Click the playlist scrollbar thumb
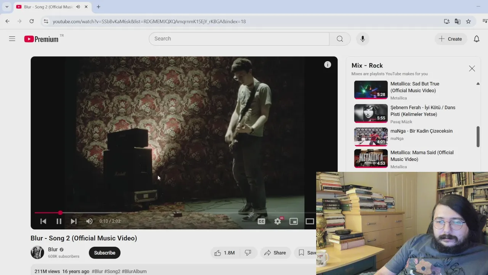 (478, 136)
